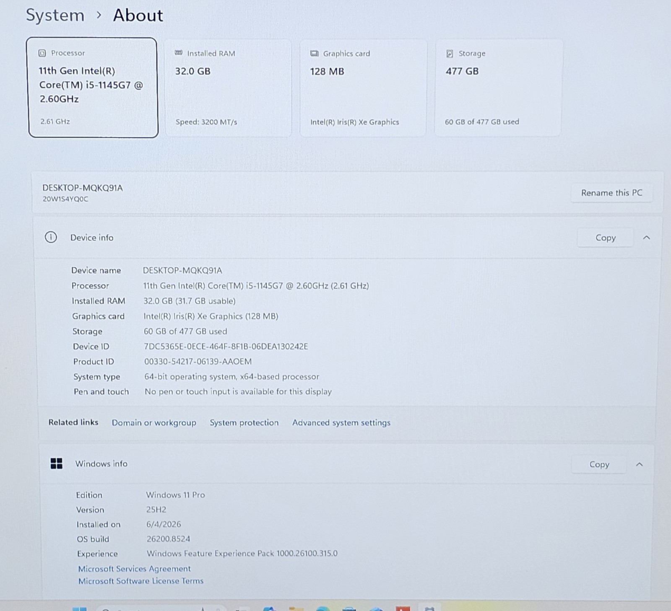Select the Graphics card summary card
This screenshot has width=671, height=611.
363,88
